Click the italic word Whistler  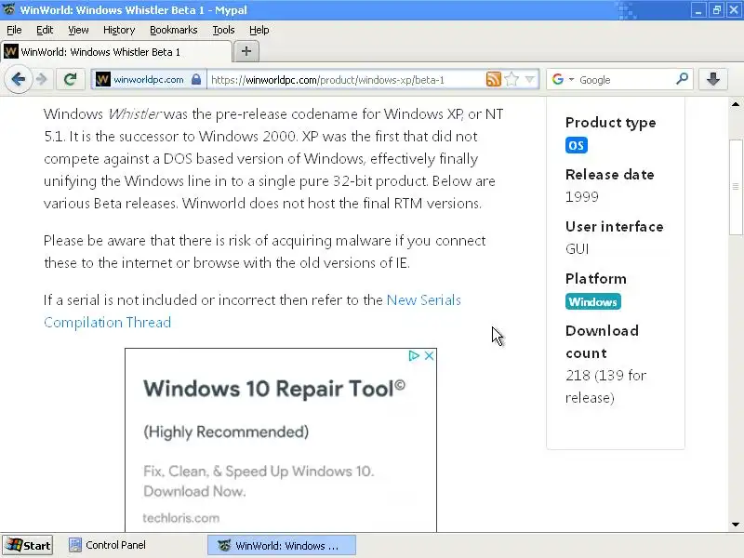pyautogui.click(x=135, y=114)
